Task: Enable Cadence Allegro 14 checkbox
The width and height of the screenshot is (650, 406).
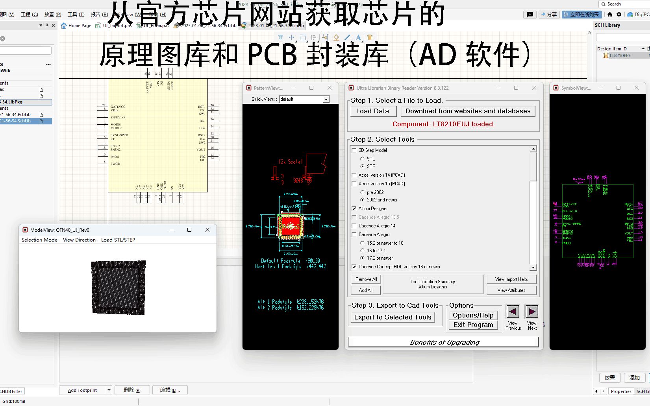Action: pyautogui.click(x=354, y=226)
